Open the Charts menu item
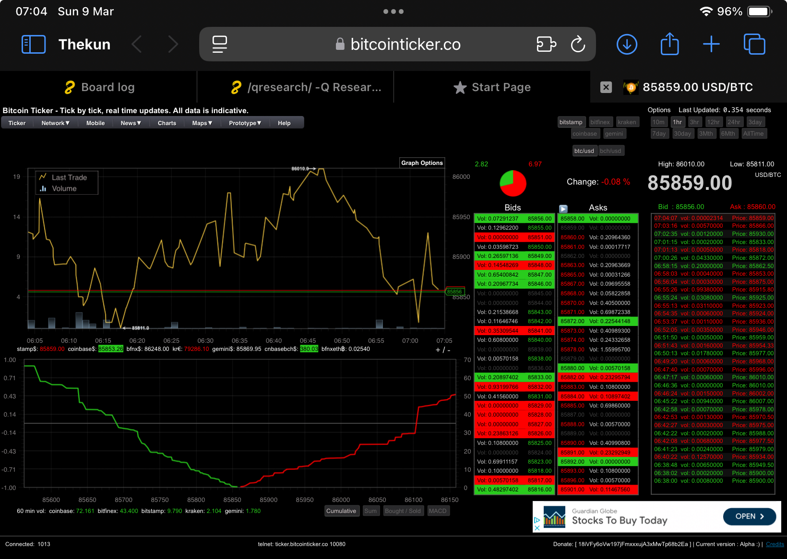This screenshot has height=559, width=787. pos(167,123)
